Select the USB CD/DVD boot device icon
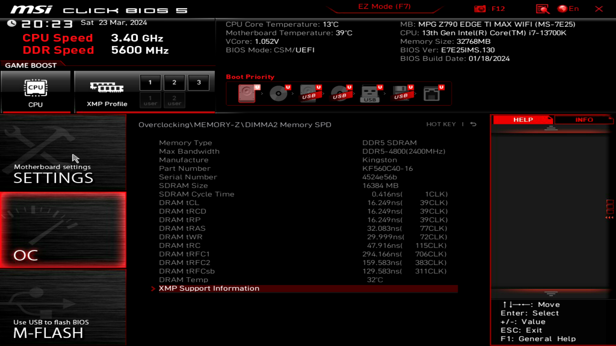The height and width of the screenshot is (346, 616). (x=341, y=93)
